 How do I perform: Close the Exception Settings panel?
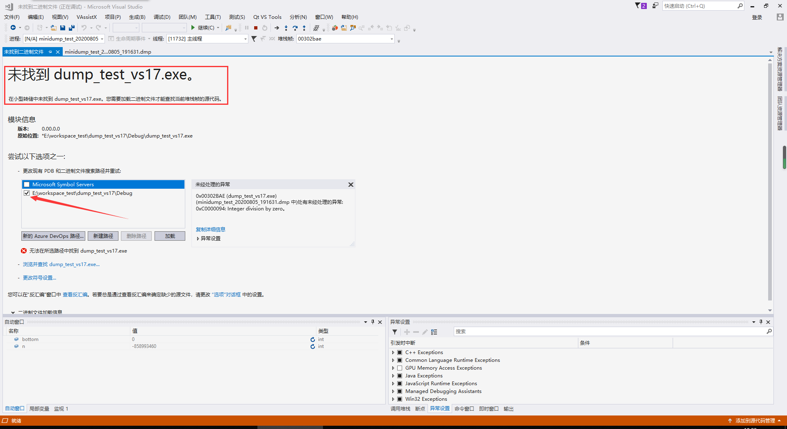[769, 322]
